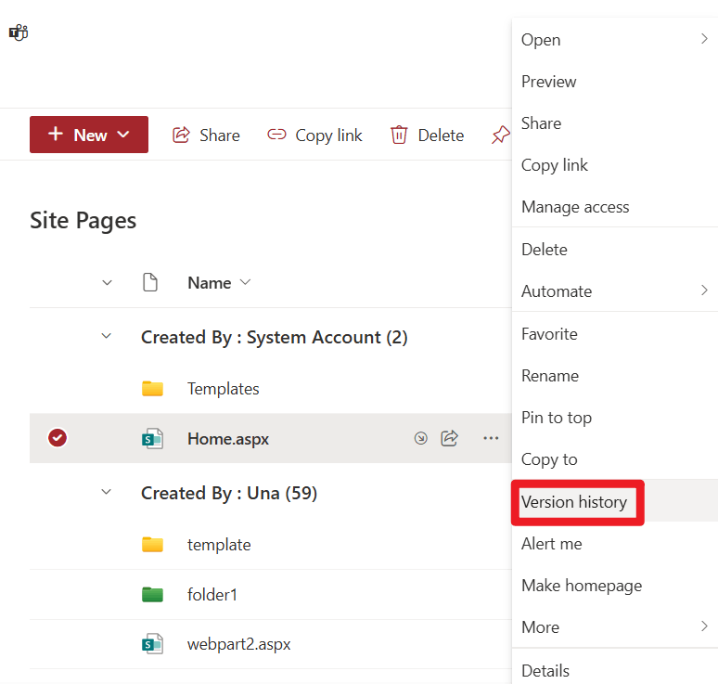Select Created By : Una (59) heading
This screenshot has height=684, width=718.
(x=229, y=494)
